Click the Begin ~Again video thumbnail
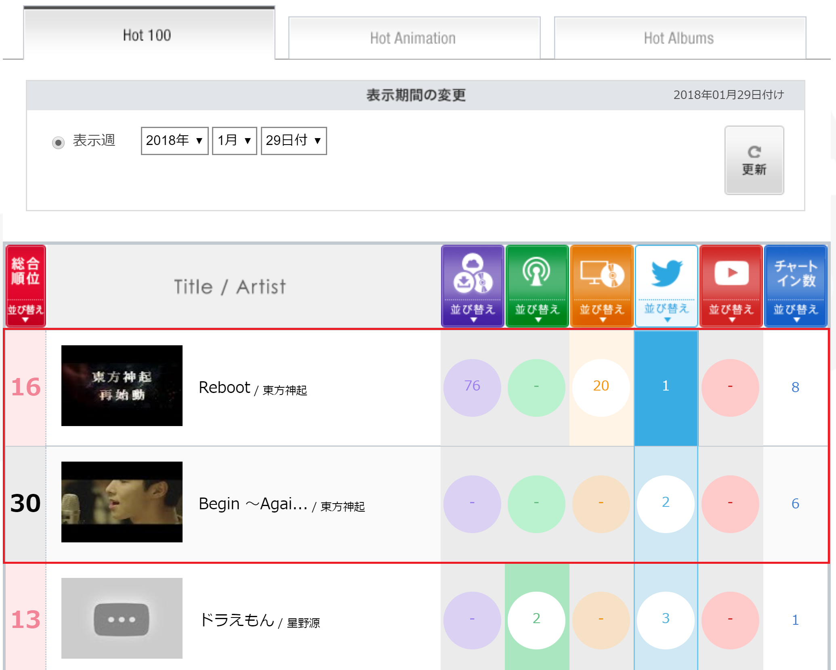Screen dimensions: 836x670 tap(122, 502)
